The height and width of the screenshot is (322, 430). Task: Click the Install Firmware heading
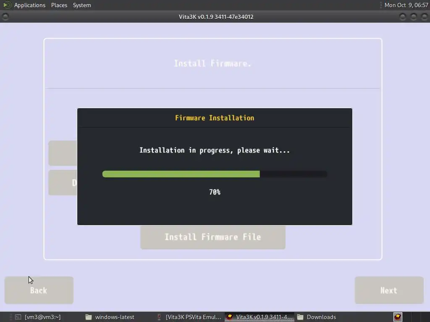click(212, 64)
